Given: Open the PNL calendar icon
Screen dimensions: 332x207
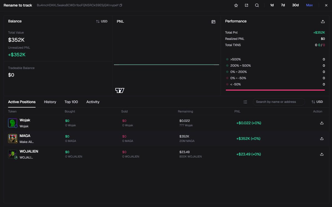Looking at the screenshot, I should tap(213, 21).
